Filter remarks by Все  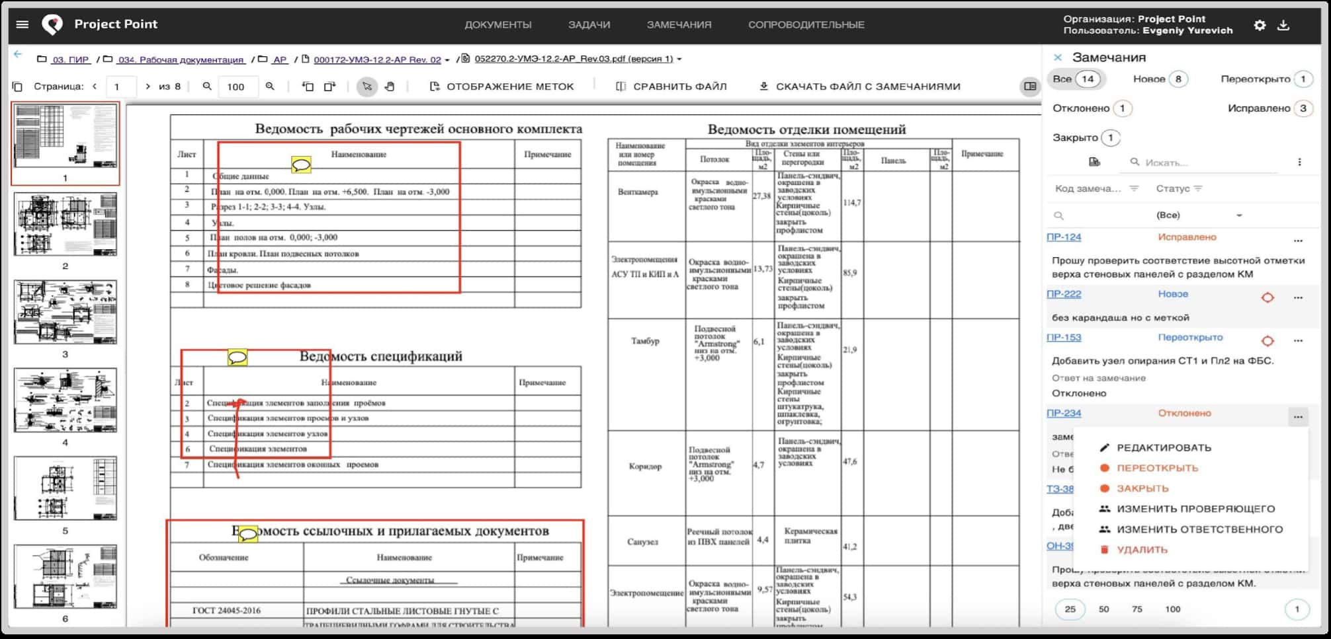coord(1076,79)
